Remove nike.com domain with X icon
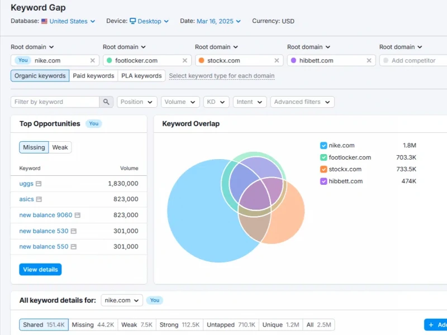The width and height of the screenshot is (447, 335). (x=92, y=60)
